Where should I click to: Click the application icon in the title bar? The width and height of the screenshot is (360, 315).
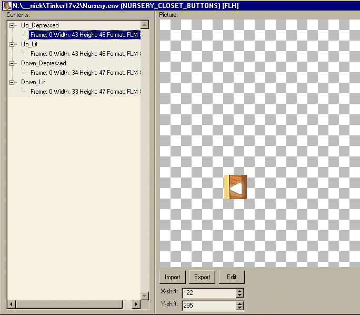coord(6,5)
